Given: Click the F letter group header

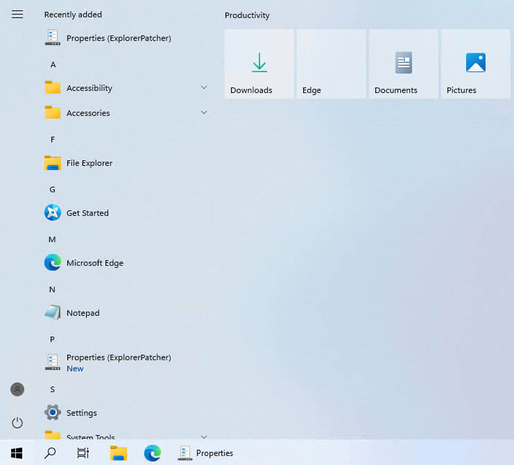Looking at the screenshot, I should 53,139.
